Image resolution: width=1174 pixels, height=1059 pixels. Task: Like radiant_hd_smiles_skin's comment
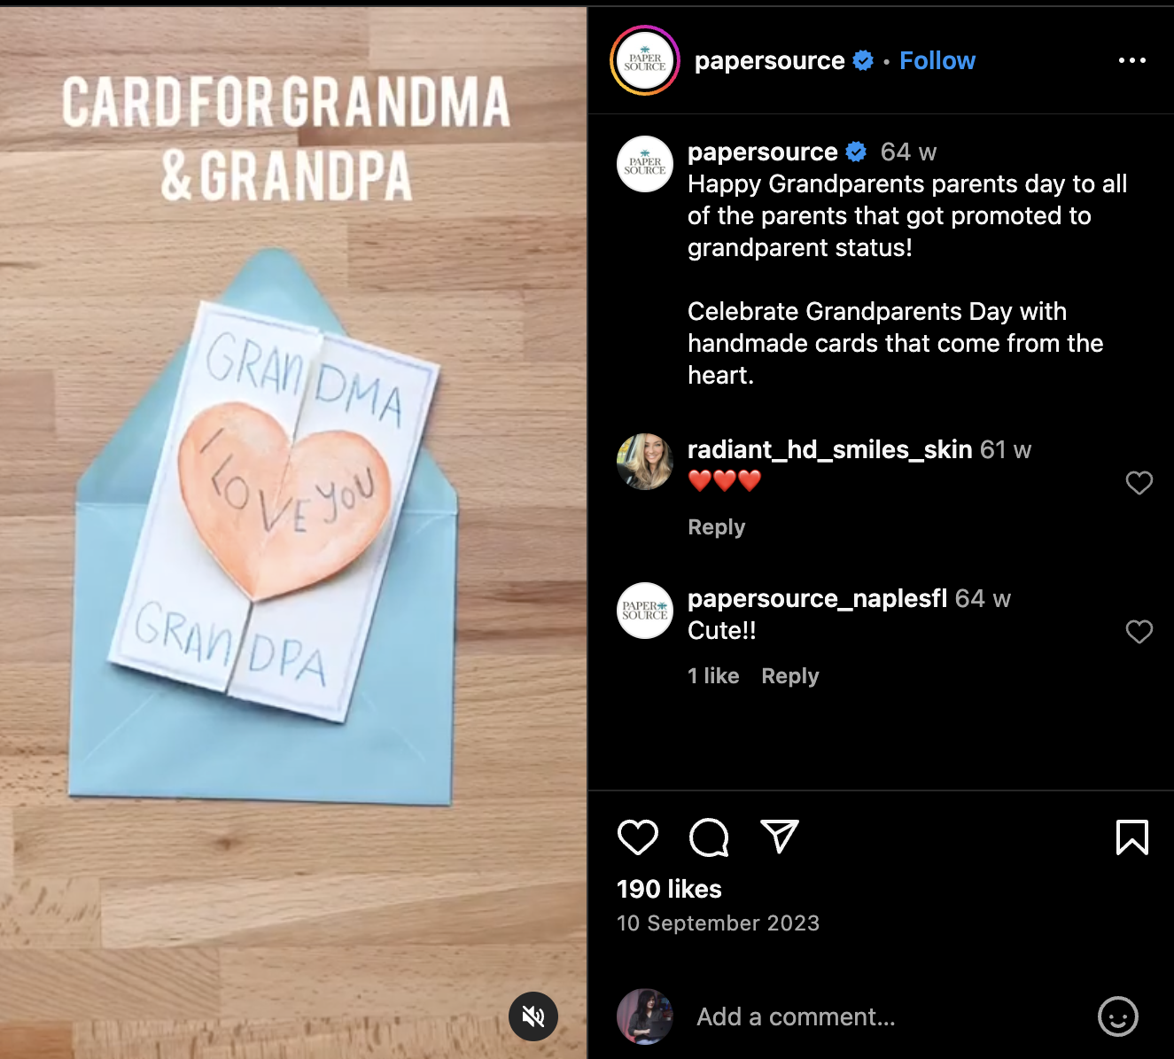1139,483
